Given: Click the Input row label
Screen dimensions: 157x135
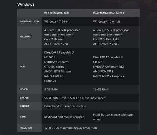Looking at the screenshot, I should pos(23,117).
